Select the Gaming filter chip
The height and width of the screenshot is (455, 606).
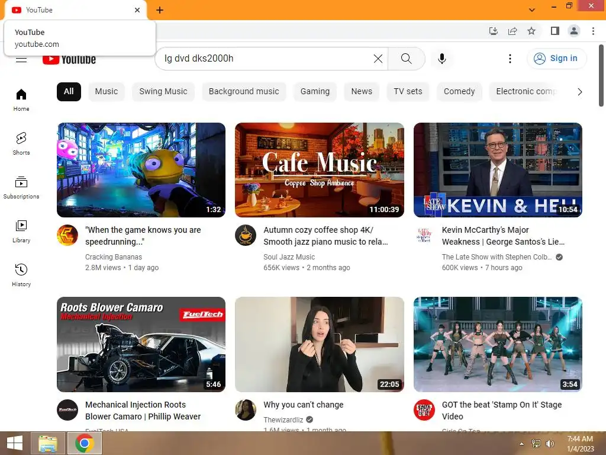click(x=315, y=92)
